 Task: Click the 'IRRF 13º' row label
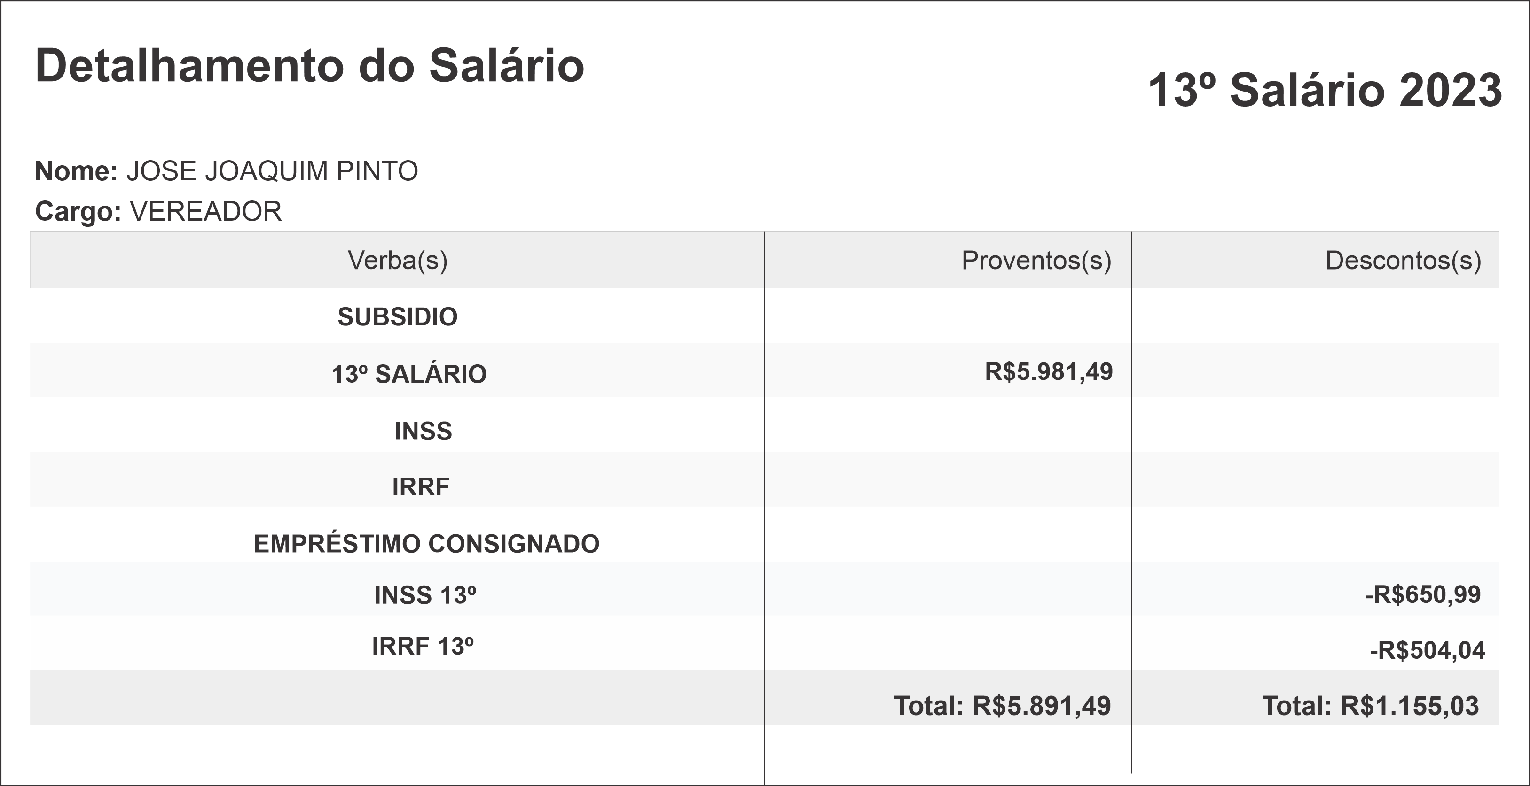[422, 647]
